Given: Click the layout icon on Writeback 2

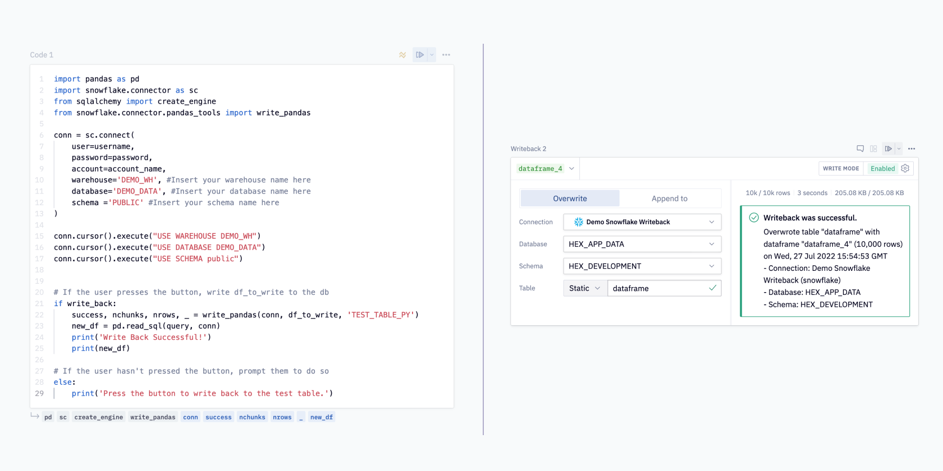Looking at the screenshot, I should 873,149.
